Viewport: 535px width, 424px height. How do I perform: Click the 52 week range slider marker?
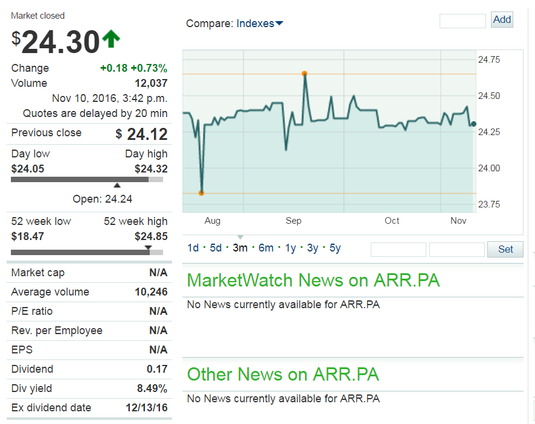148,247
